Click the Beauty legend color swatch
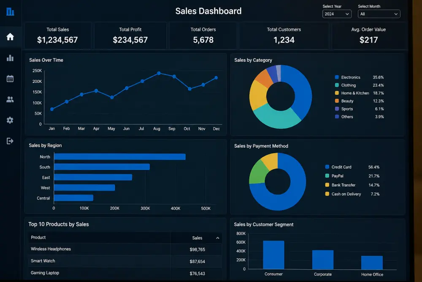This screenshot has height=282, width=422. (x=337, y=101)
